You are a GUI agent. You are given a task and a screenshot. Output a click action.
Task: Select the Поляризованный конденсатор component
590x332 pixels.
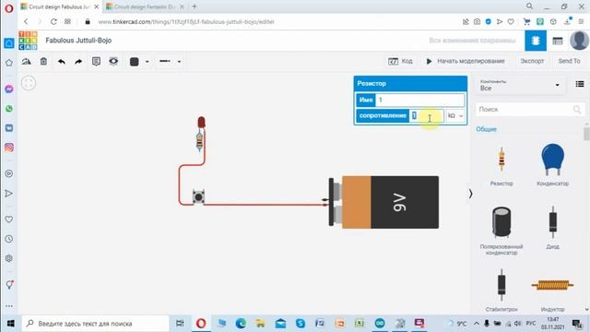(x=501, y=231)
